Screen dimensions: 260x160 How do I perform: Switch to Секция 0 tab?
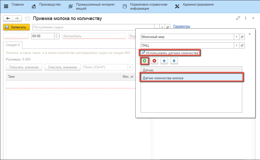pyautogui.click(x=13, y=45)
